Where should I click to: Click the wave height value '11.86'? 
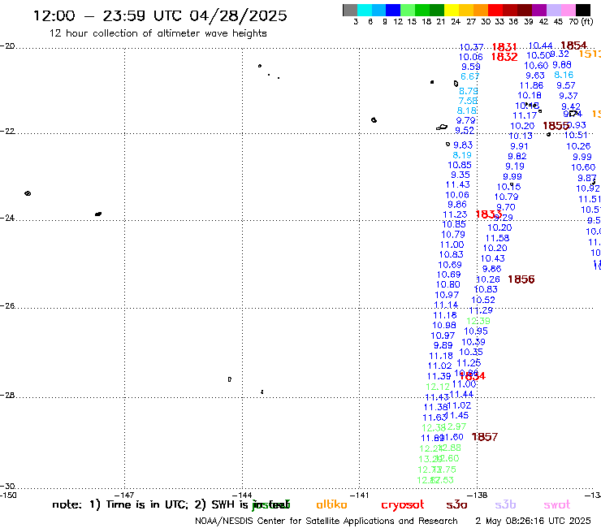click(531, 85)
